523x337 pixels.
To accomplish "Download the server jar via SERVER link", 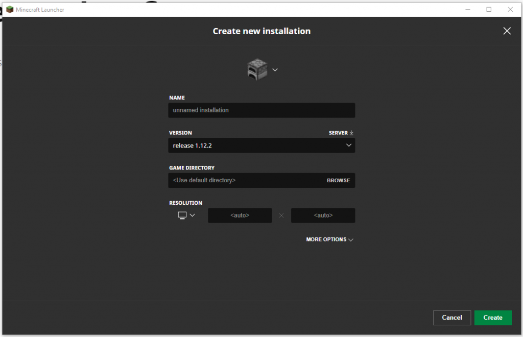I will pyautogui.click(x=341, y=133).
